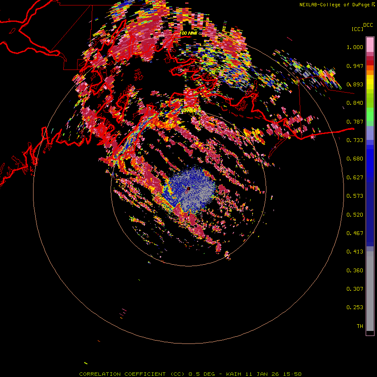377x377 pixels.
Task: Select the 0.413 scale value
Action: 355,252
